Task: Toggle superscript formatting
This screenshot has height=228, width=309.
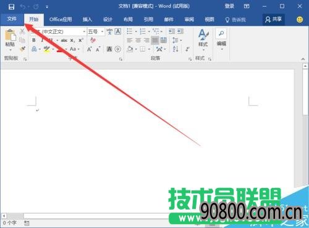Action: pos(81,40)
